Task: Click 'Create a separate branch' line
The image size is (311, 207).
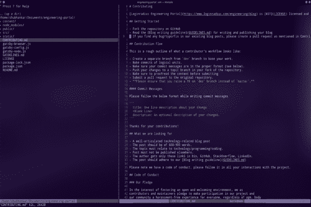Action: (x=181, y=59)
